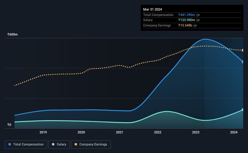Click the Company Earnings tooltip row label
This screenshot has width=248, height=153.
point(157,25)
